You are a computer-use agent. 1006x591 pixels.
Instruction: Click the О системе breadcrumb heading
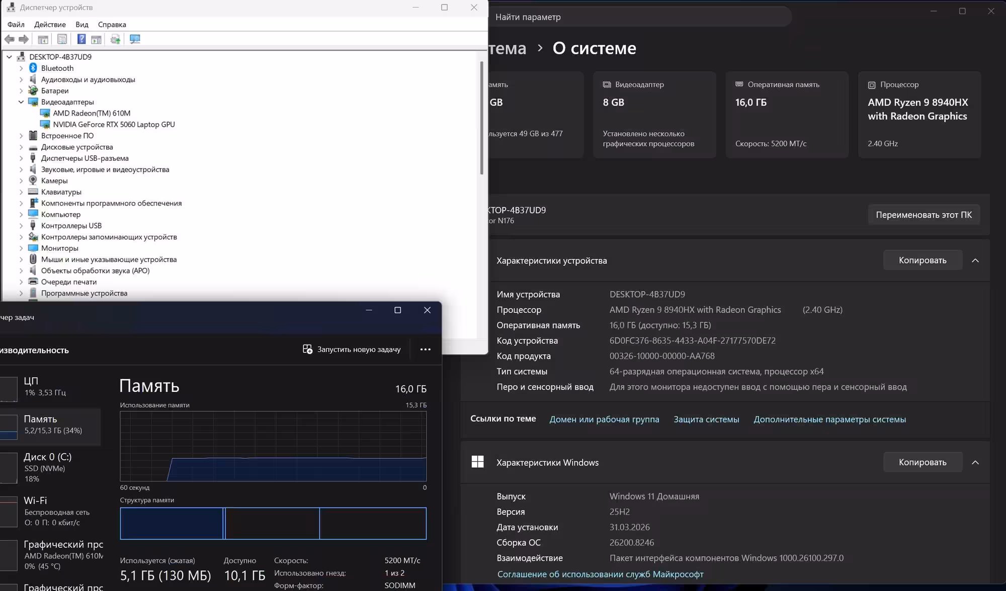pos(594,48)
